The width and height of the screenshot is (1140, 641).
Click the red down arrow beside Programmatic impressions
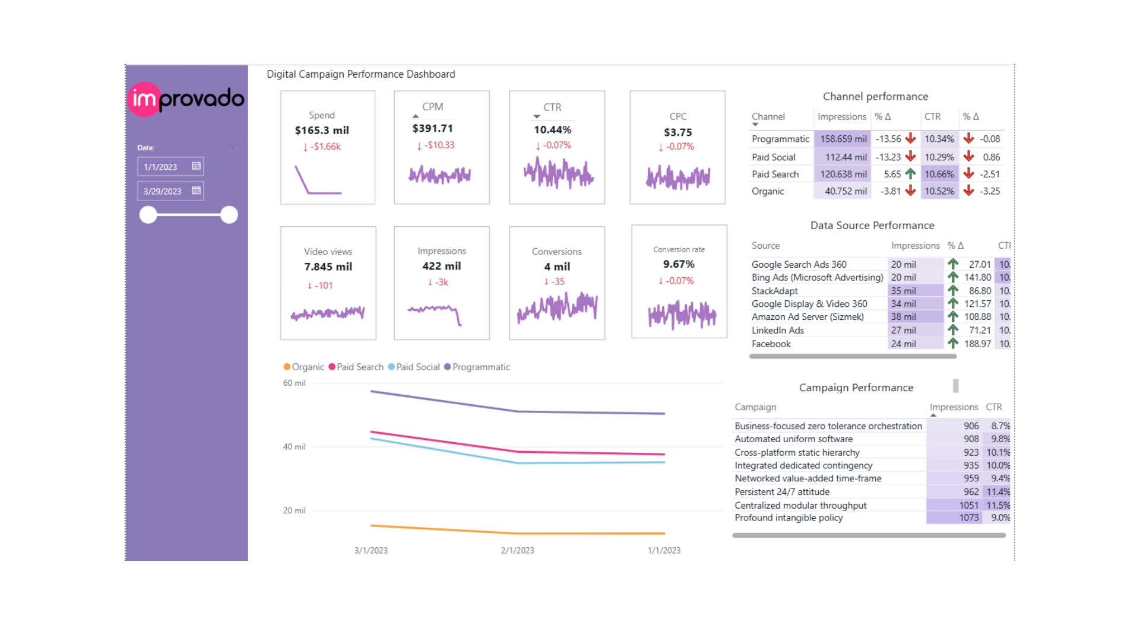tap(910, 139)
